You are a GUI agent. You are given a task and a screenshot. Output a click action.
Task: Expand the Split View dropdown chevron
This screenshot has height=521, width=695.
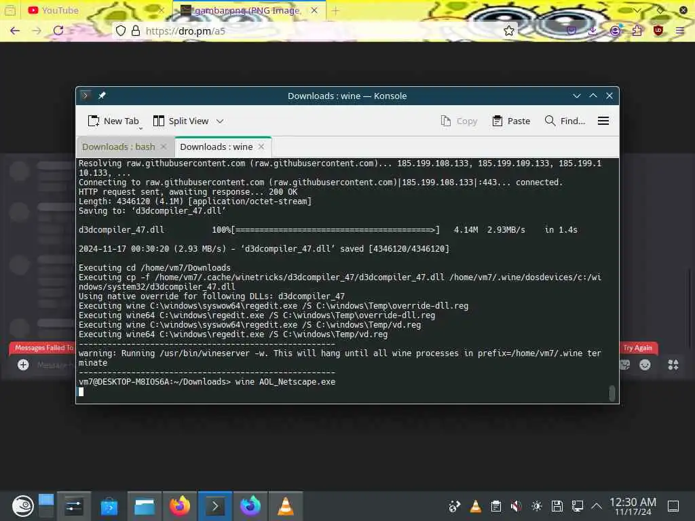point(220,121)
